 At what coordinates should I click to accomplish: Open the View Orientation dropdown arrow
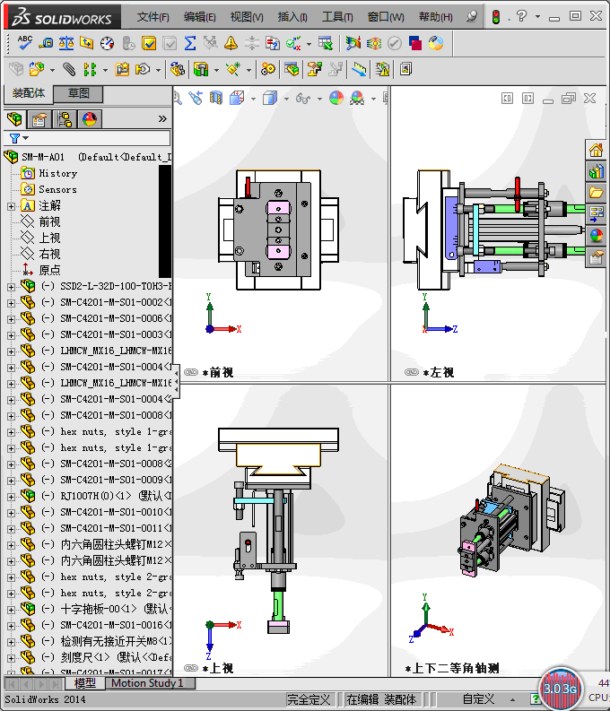(x=253, y=99)
